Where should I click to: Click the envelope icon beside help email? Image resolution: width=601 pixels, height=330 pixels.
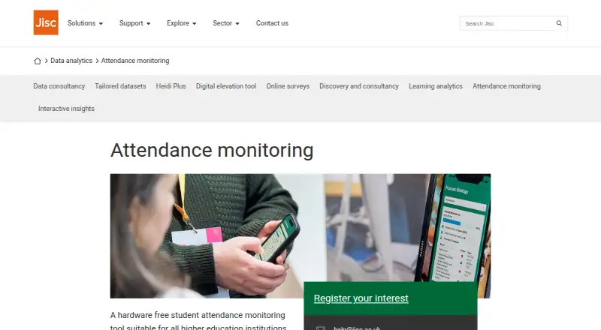coord(321,328)
